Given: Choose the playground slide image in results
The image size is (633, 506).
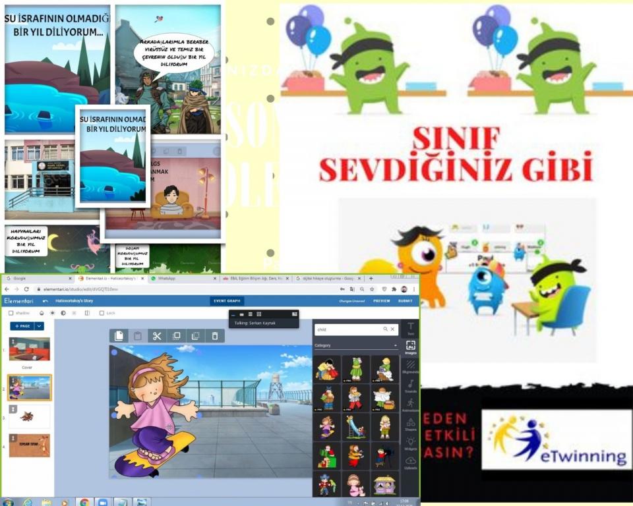Looking at the screenshot, I should [355, 427].
